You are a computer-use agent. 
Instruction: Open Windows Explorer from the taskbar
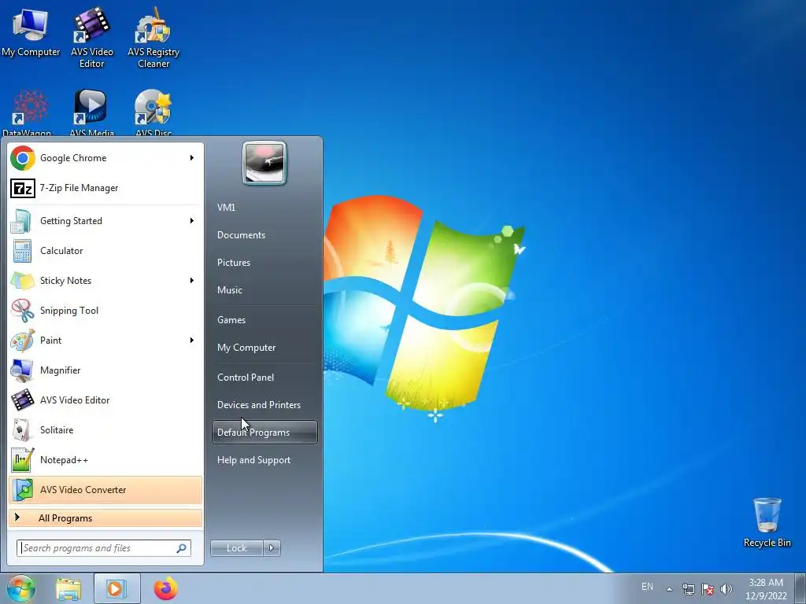coord(68,588)
